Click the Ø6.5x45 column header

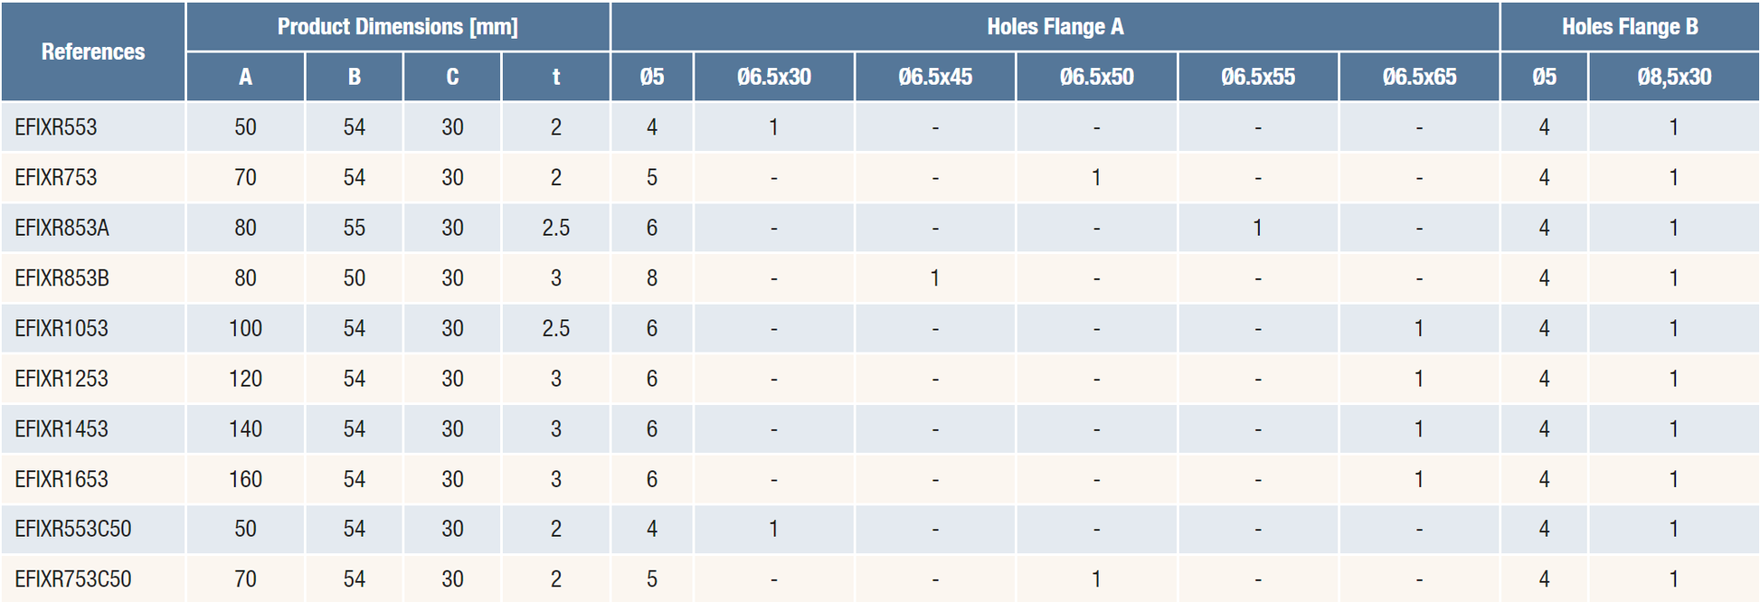935,77
